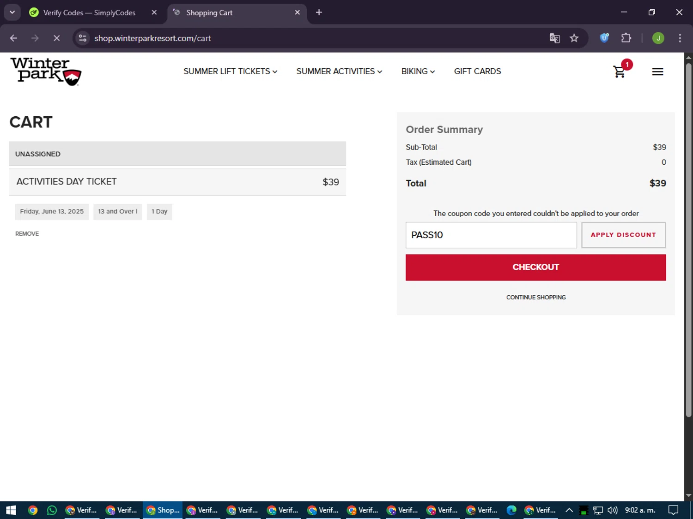
Task: Click the red Checkout button
Action: pos(535,267)
